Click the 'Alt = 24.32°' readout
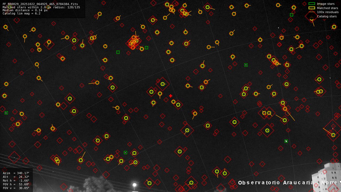341x192 pixels. click(x=16, y=177)
